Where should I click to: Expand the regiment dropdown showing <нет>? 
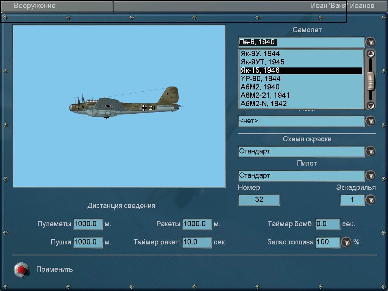click(x=370, y=121)
